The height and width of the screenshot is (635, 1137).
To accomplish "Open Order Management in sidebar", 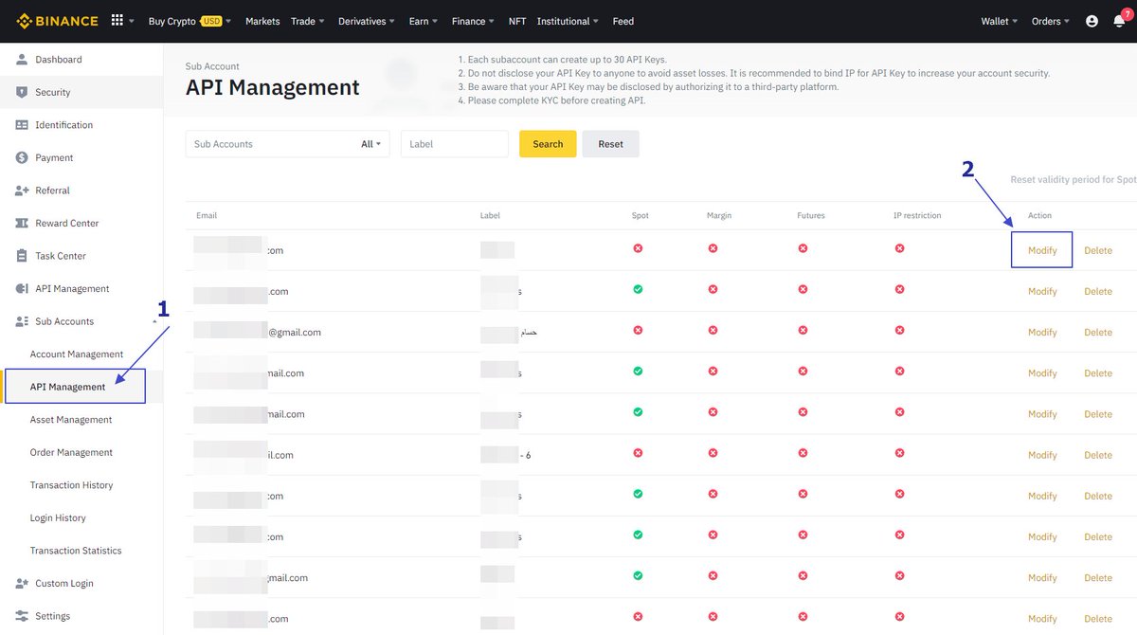I will pos(71,452).
